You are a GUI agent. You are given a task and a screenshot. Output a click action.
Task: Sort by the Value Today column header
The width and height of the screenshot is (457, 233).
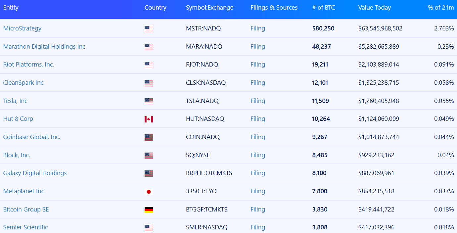374,7
